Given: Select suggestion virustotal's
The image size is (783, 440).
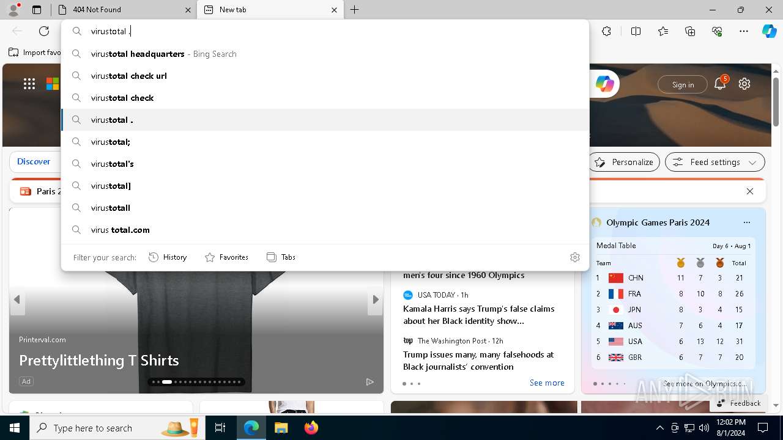Looking at the screenshot, I should tap(325, 164).
